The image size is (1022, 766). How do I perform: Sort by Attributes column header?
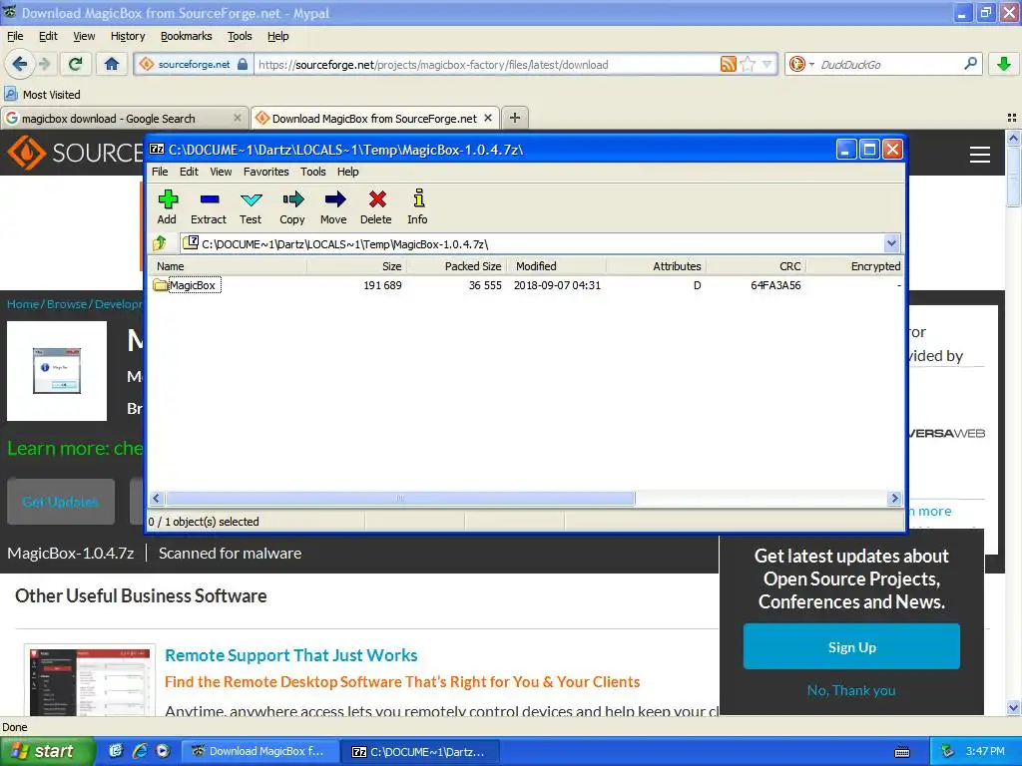(x=656, y=266)
